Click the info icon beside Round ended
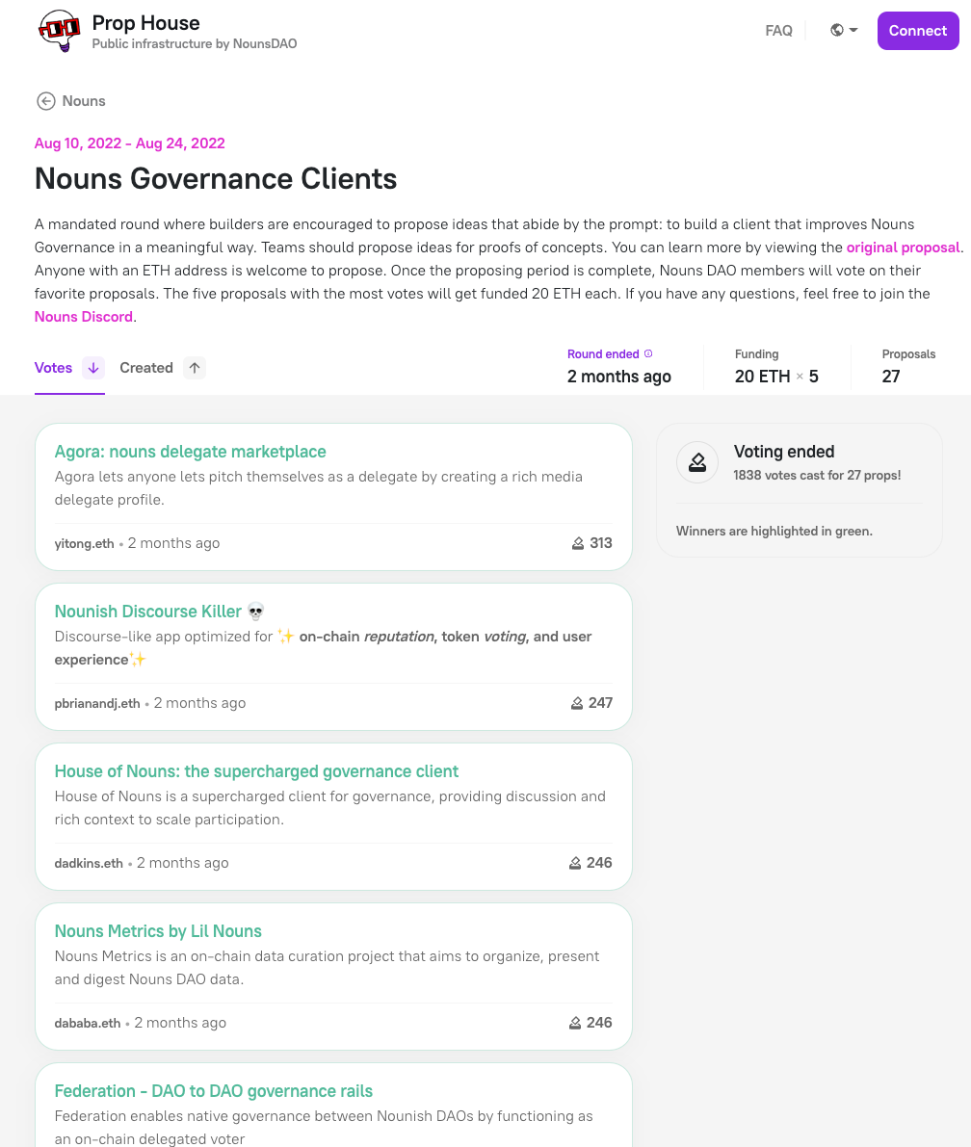 pos(647,353)
